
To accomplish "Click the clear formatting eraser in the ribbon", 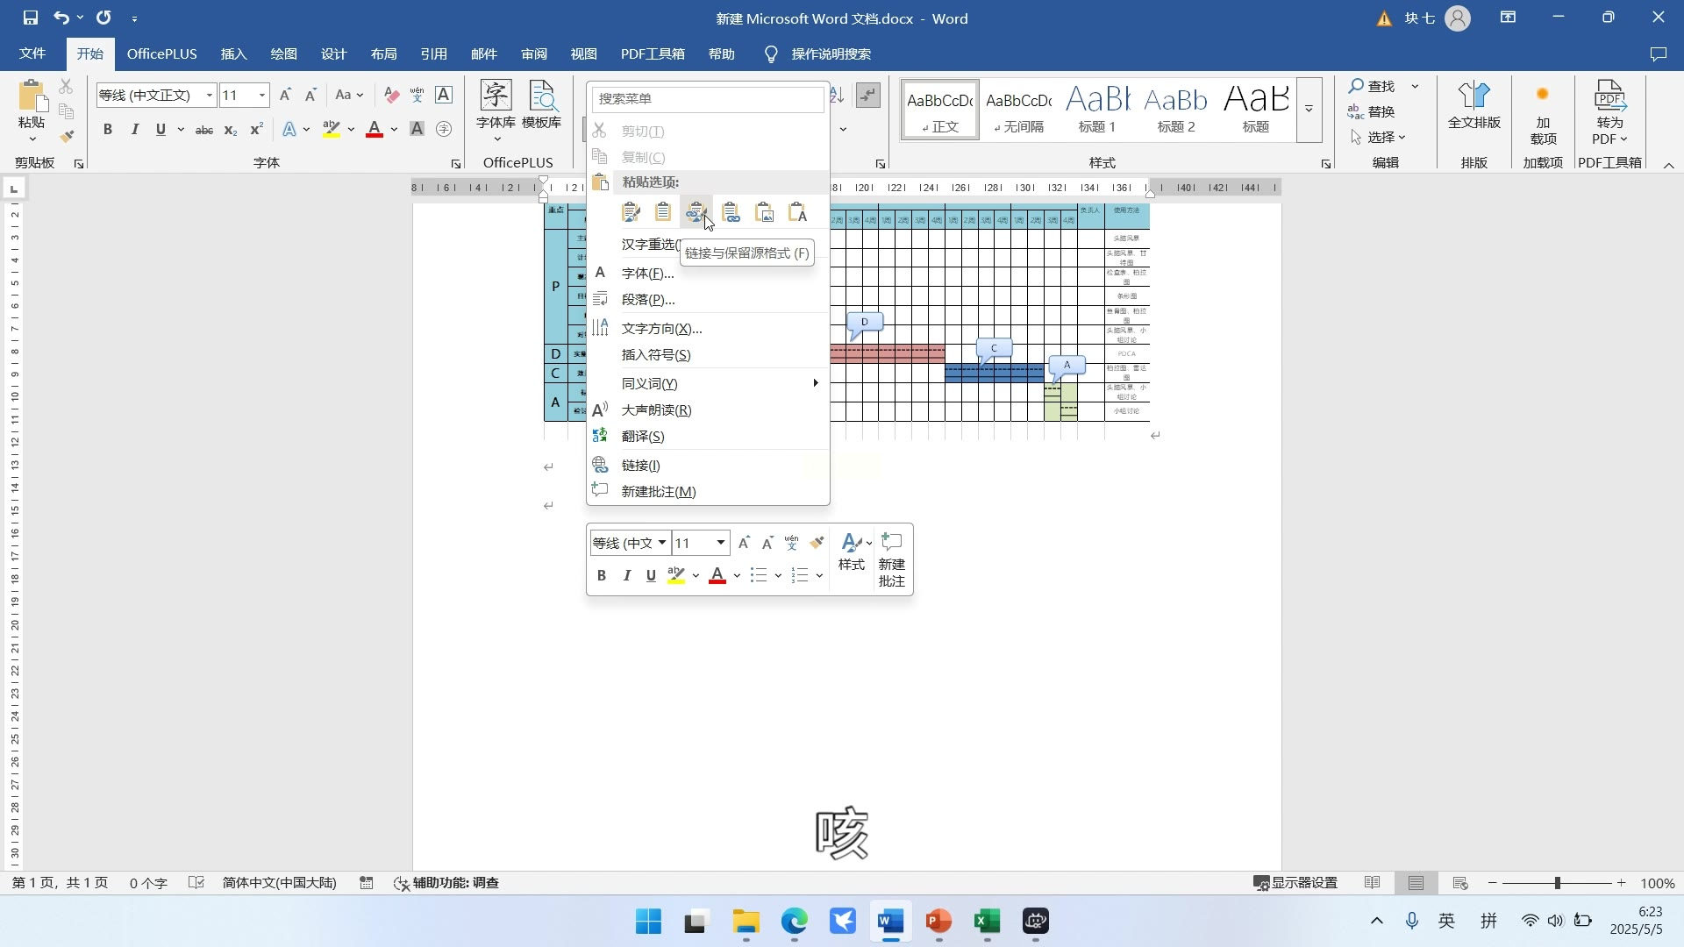I will tap(391, 95).
